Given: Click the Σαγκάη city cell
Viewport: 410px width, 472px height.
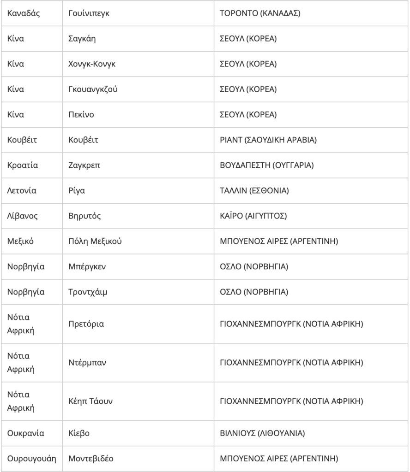Looking at the screenshot, I should click(138, 39).
